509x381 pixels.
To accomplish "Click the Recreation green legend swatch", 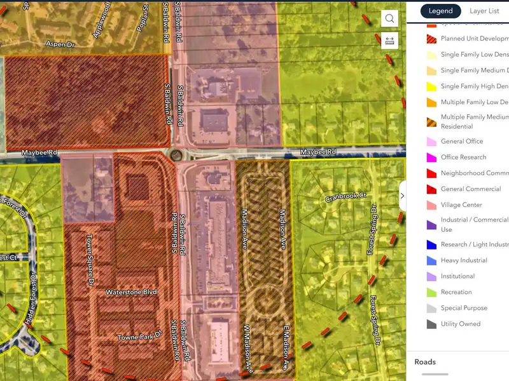I will click(x=431, y=292).
